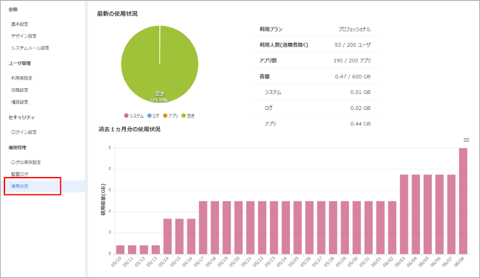The width and height of the screenshot is (480, 278).
Task: Click the 過去１カ月分の使用状況 heading
Action: coord(129,129)
